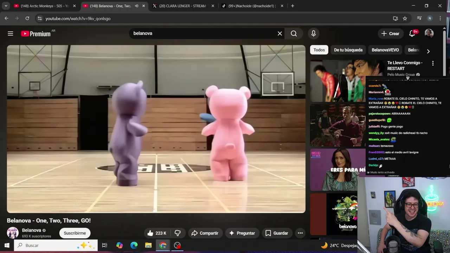Open Microsoft Edge from taskbar
Screen dimensions: 450x253
tap(134, 245)
